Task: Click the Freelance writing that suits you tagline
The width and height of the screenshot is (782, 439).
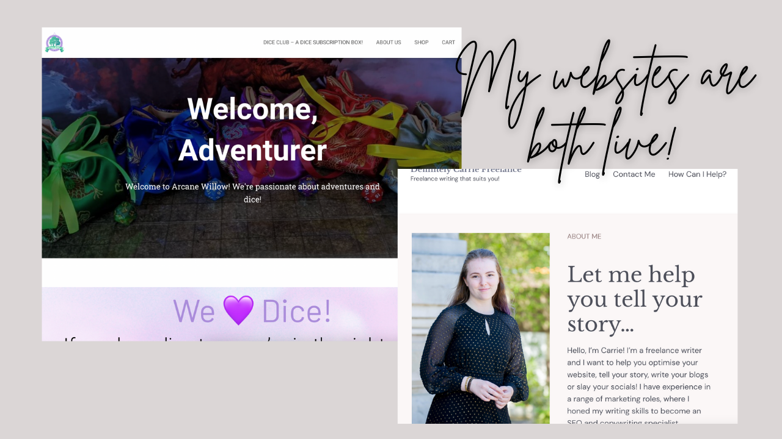Action: click(x=455, y=179)
